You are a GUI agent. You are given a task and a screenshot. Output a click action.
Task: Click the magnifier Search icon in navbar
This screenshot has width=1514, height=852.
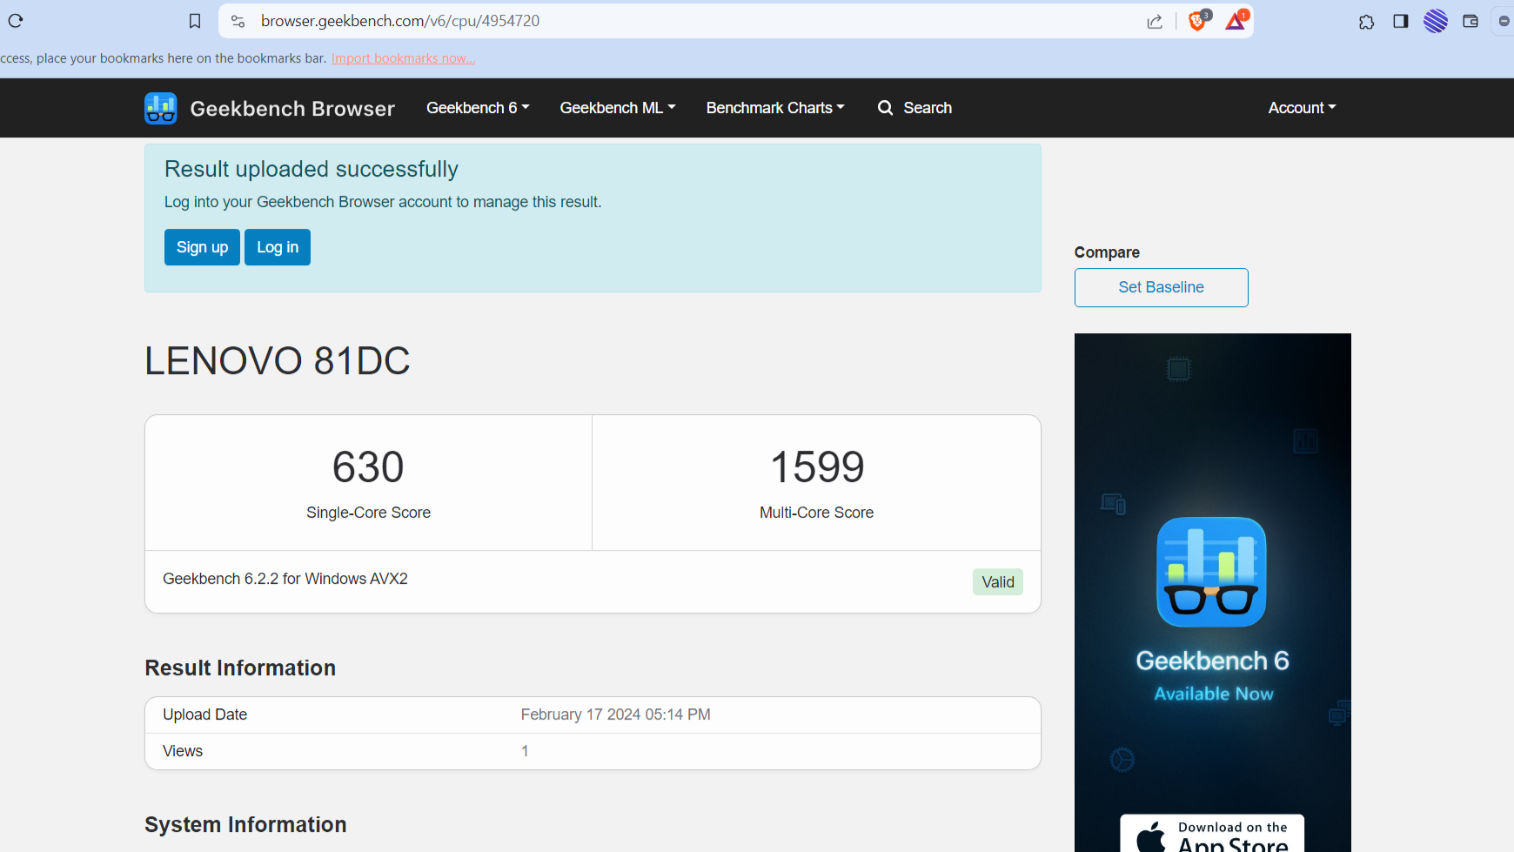885,108
